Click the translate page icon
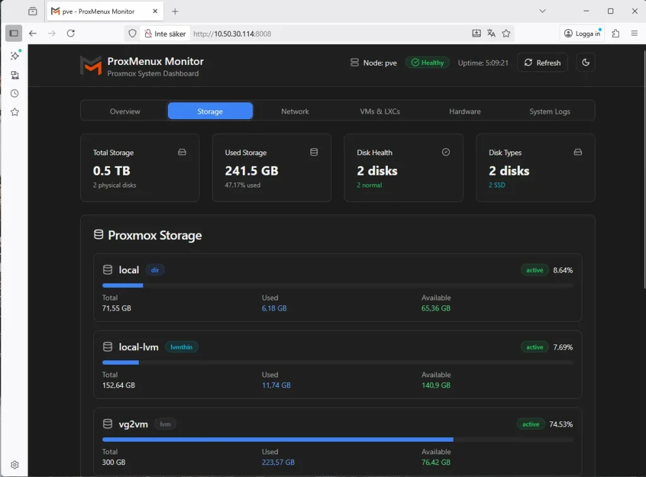The image size is (646, 477). coord(491,33)
